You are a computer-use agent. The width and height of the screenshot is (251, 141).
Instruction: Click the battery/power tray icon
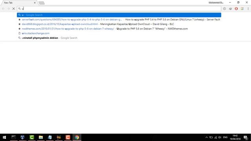pyautogui.click(x=211, y=137)
